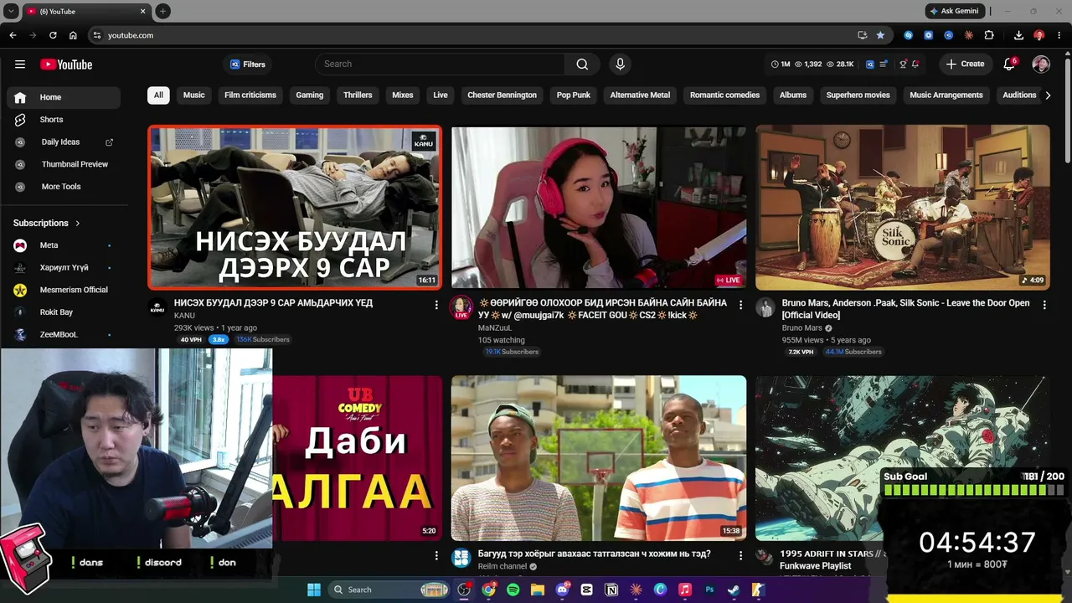Click the Windows Start button
The height and width of the screenshot is (603, 1072).
point(313,590)
